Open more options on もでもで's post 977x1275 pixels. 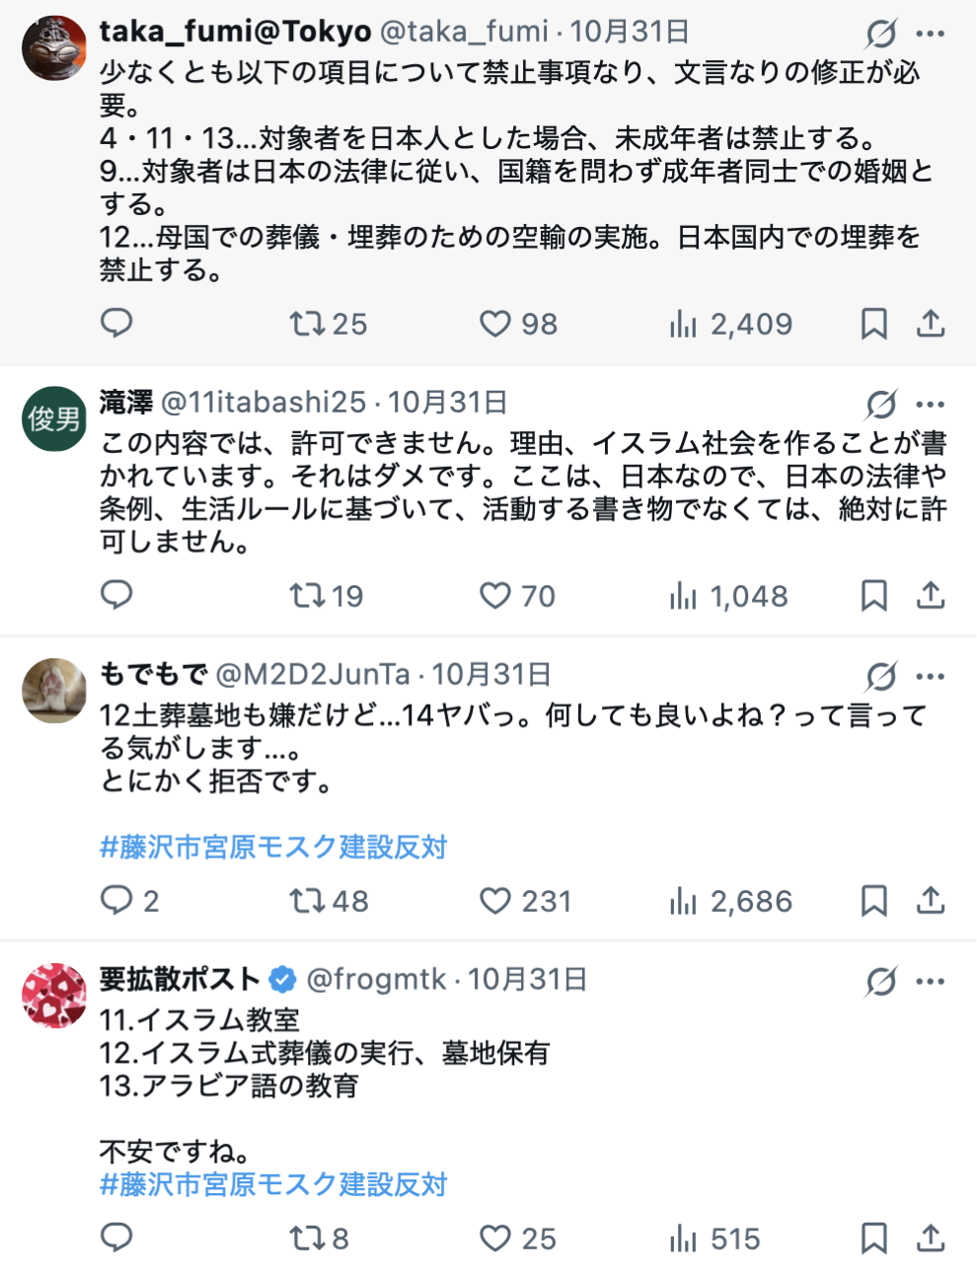(x=931, y=677)
